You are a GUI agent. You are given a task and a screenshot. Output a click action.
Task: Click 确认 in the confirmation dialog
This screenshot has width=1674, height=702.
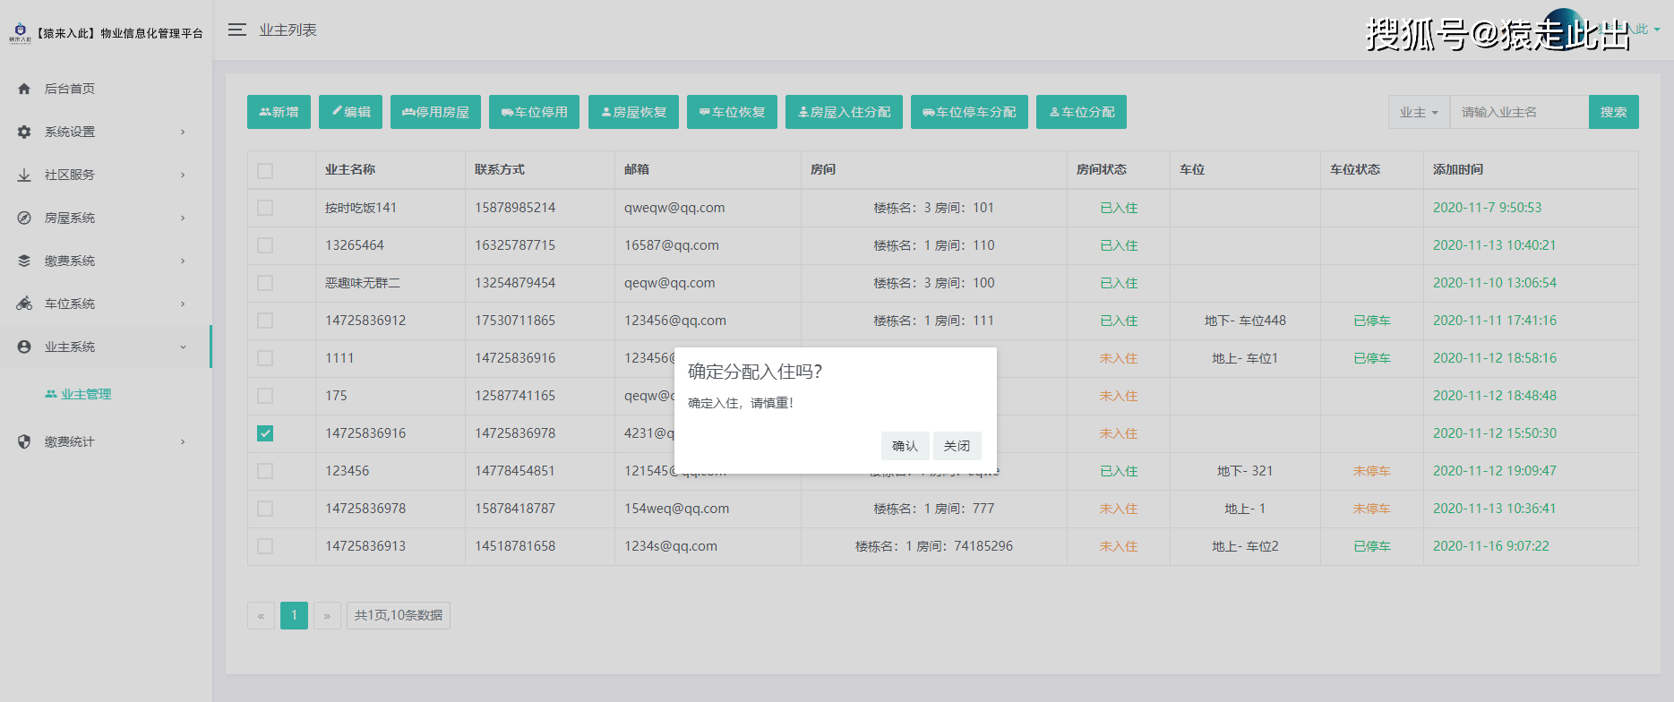pos(905,446)
